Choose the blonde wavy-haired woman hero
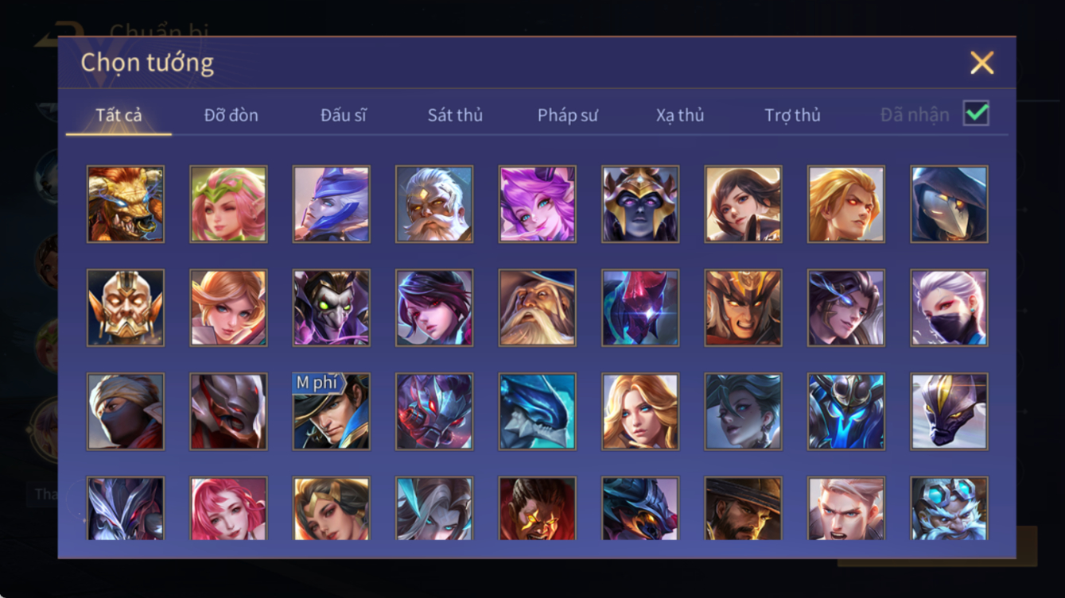Viewport: 1065px width, 598px height. tap(640, 411)
